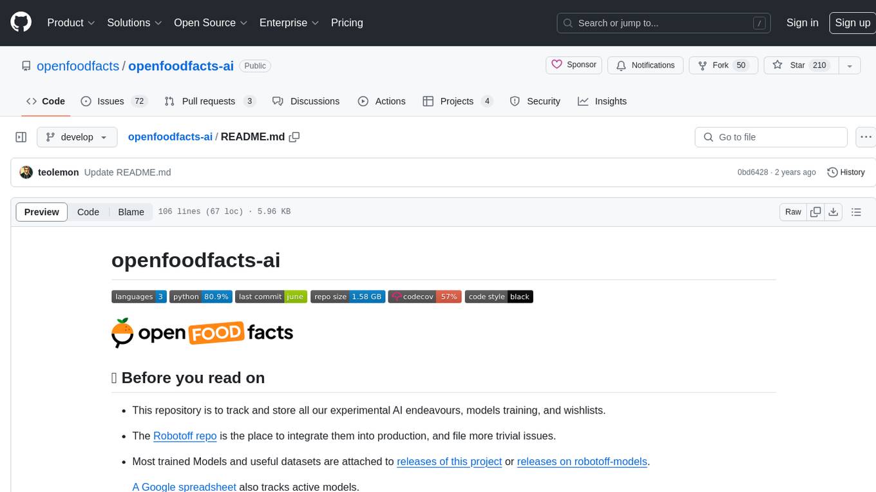Screen dimensions: 876x492
Task: Open the openfoodfacts-ai repository link
Action: pyautogui.click(x=181, y=66)
